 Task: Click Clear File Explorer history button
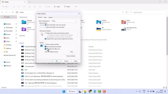[x=72, y=52]
